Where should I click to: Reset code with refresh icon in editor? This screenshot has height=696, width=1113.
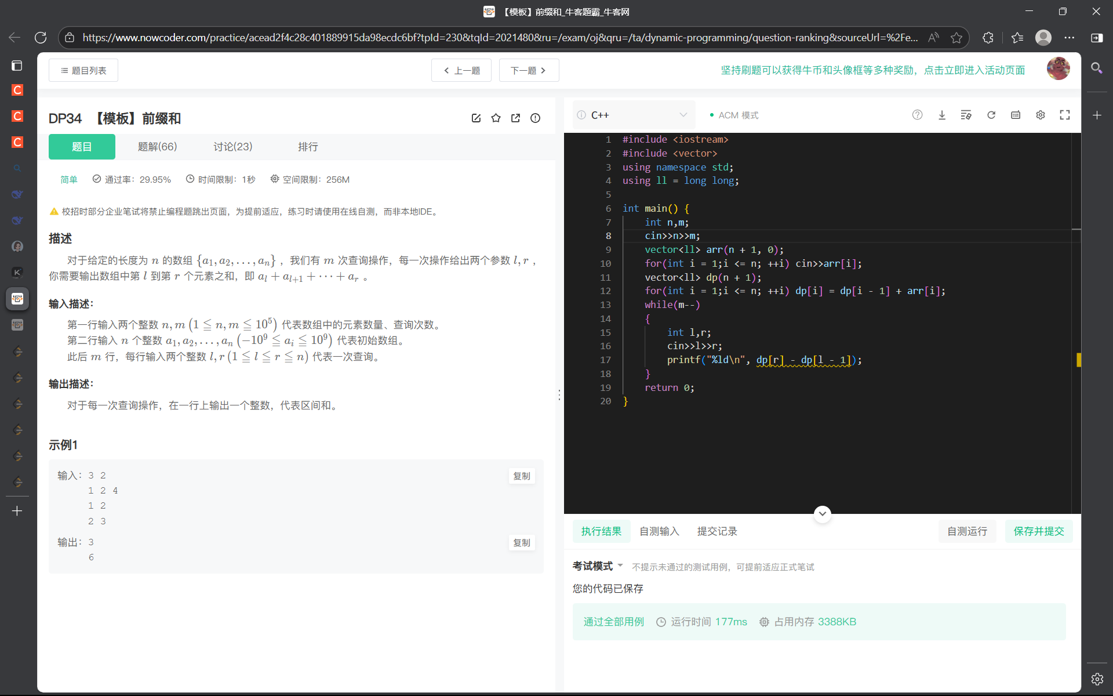click(x=991, y=115)
